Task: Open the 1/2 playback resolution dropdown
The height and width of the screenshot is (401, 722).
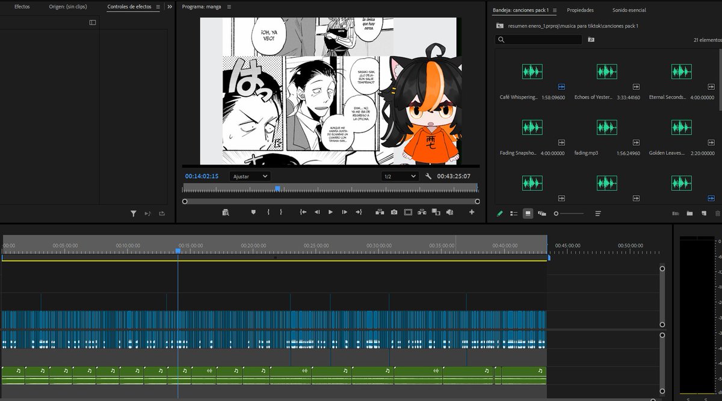Action: pos(400,176)
